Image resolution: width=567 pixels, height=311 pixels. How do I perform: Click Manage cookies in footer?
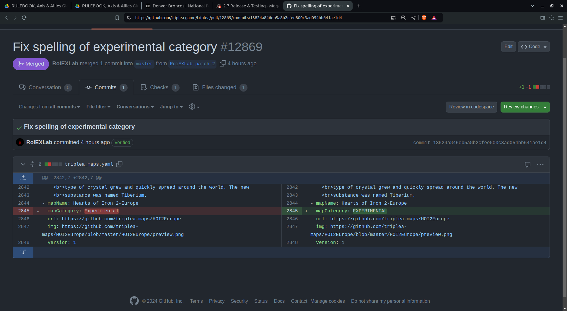click(x=328, y=301)
